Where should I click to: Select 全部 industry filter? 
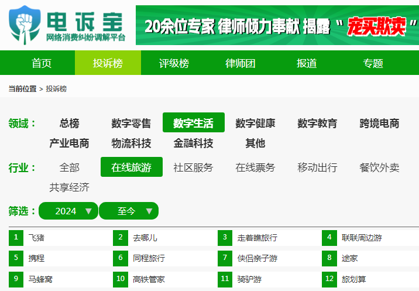(x=70, y=167)
